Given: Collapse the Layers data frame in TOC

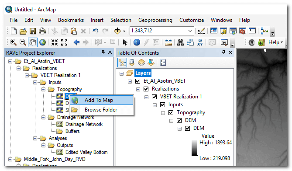Looking at the screenshot, I should point(121,73).
